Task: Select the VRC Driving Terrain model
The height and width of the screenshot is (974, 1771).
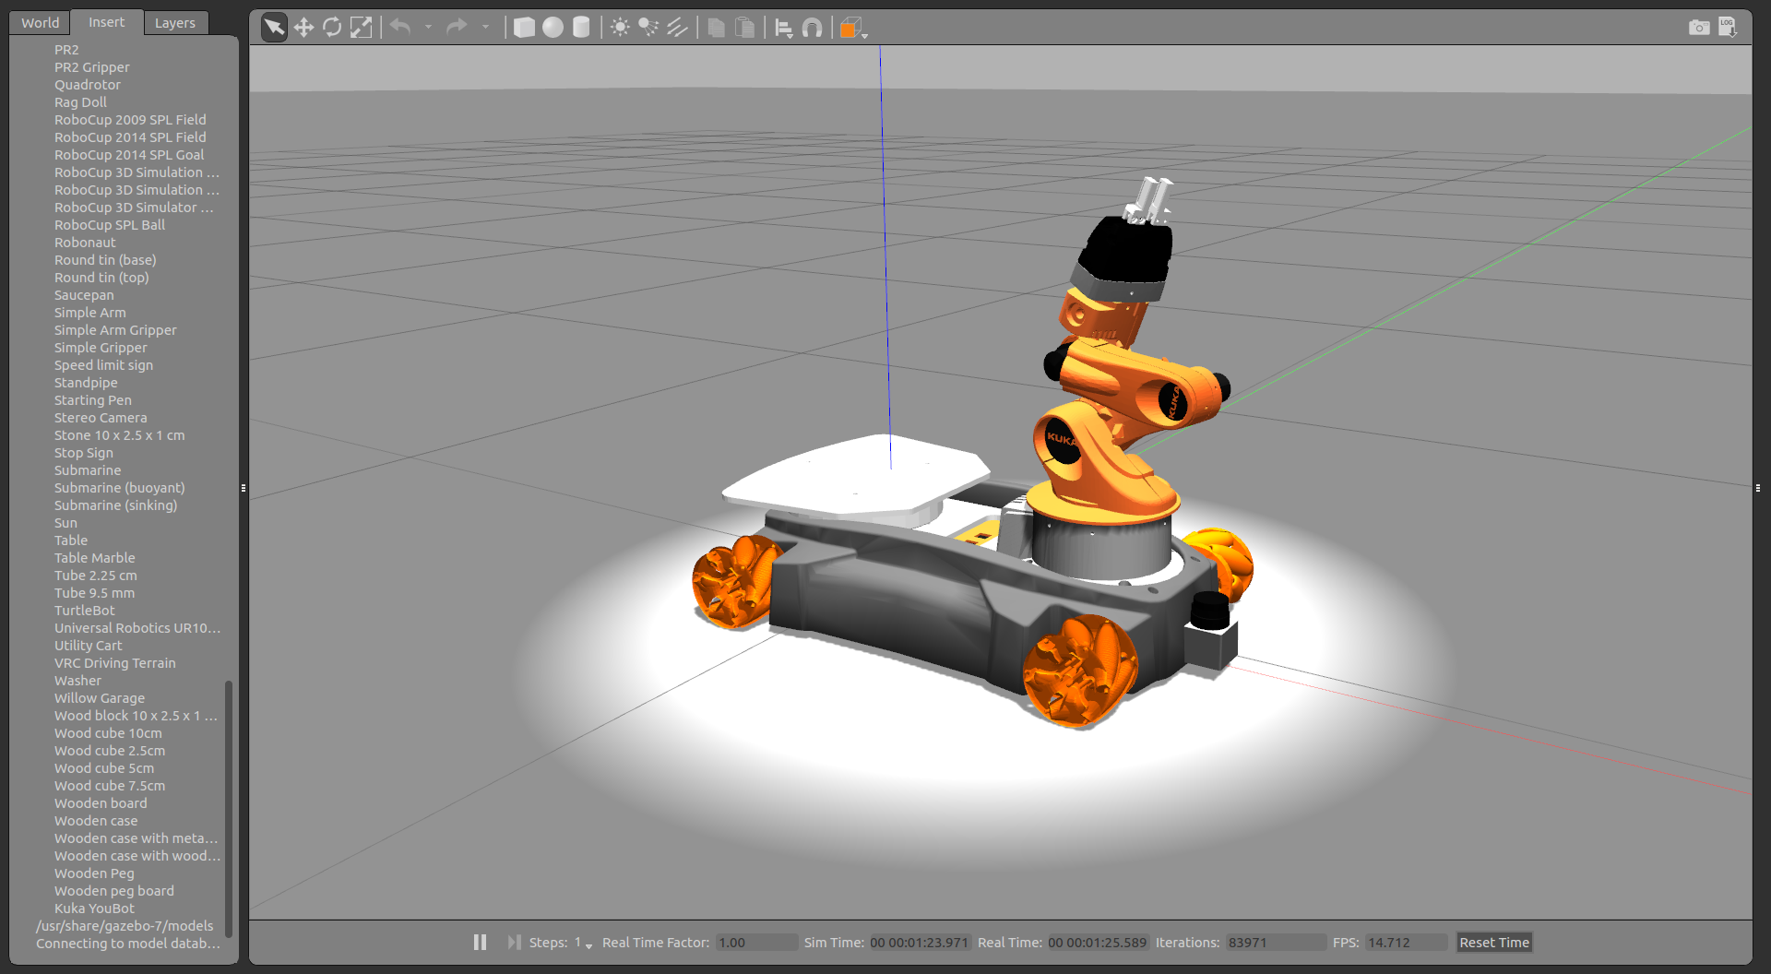Action: 114,663
